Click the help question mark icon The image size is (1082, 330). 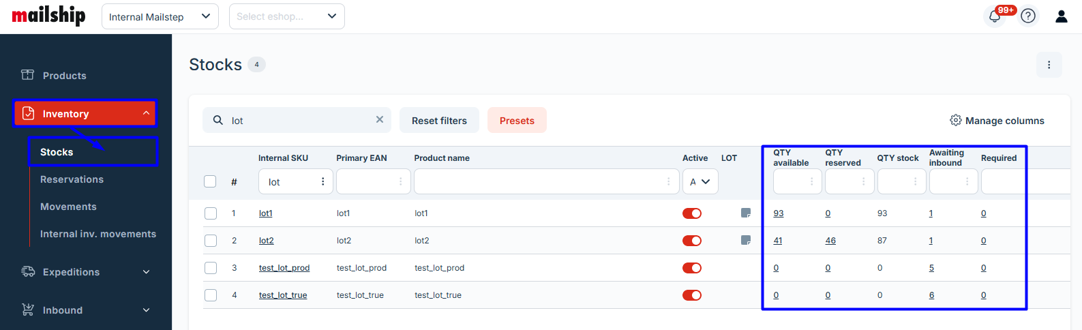tap(1028, 16)
